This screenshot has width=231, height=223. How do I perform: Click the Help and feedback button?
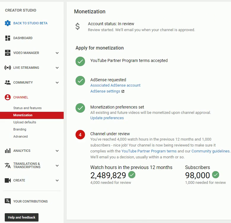(22, 217)
